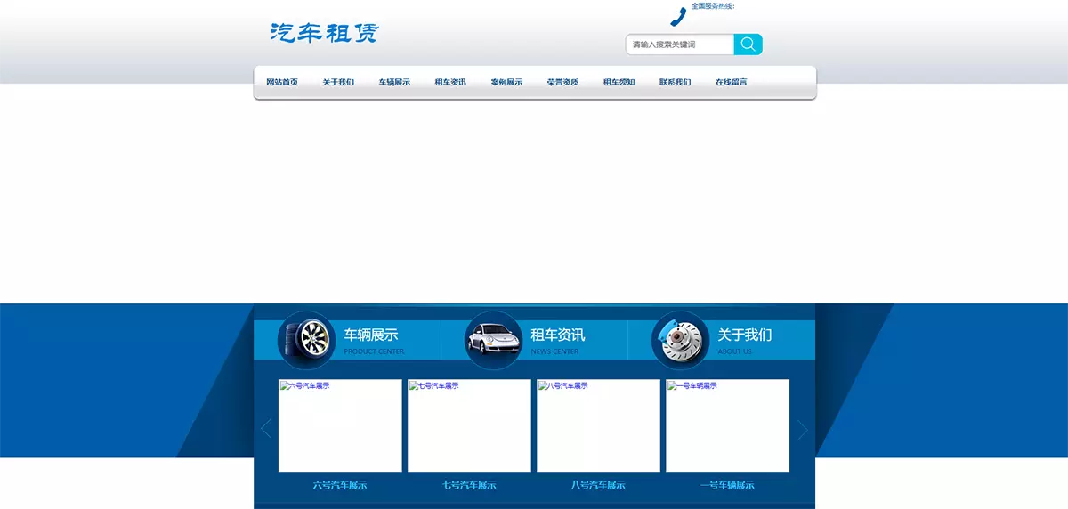Click the 汽车租赁 site logo
Image resolution: width=1068 pixels, height=509 pixels.
click(x=324, y=33)
